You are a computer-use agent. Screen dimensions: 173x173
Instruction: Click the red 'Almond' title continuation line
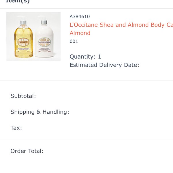click(x=80, y=33)
